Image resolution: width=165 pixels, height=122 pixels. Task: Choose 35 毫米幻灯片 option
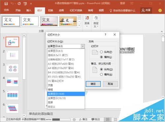click(66, 81)
